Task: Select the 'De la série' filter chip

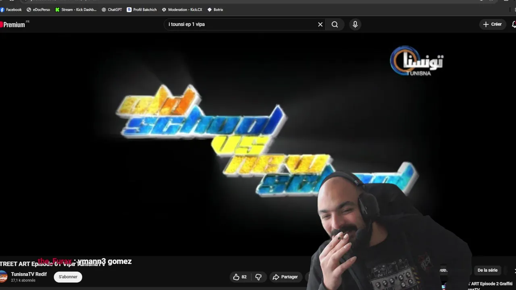Action: point(487,270)
